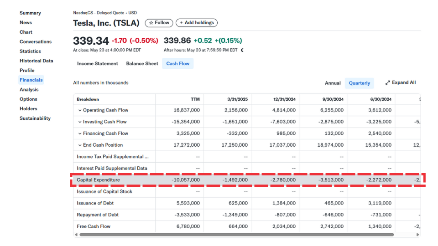This screenshot has width=438, height=246.
Task: Click Investing Cash Flow value -7,603,000
Action: tap(283, 122)
